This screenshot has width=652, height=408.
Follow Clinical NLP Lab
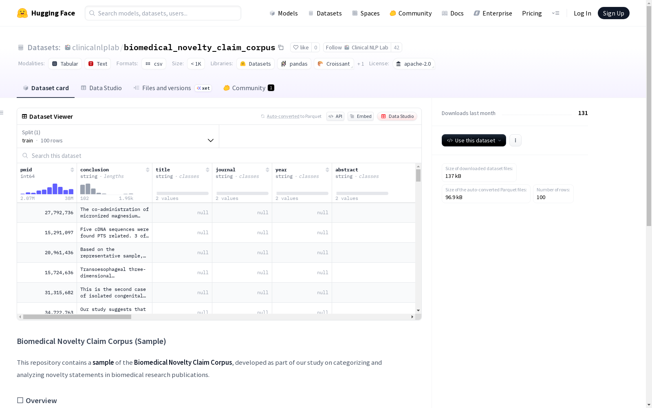pyautogui.click(x=357, y=47)
